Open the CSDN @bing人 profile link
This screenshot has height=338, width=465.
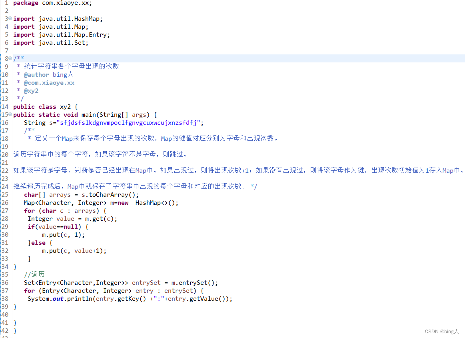point(441,331)
